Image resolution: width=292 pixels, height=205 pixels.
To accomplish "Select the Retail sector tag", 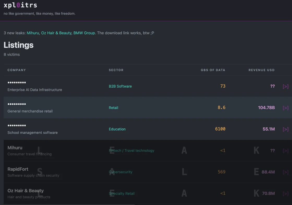I will point(114,108).
